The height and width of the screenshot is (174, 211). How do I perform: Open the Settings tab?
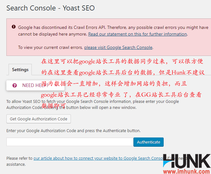20,70
